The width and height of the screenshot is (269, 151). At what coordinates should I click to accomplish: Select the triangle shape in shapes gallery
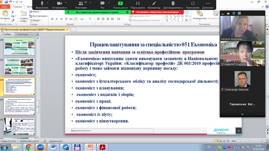(167, 16)
